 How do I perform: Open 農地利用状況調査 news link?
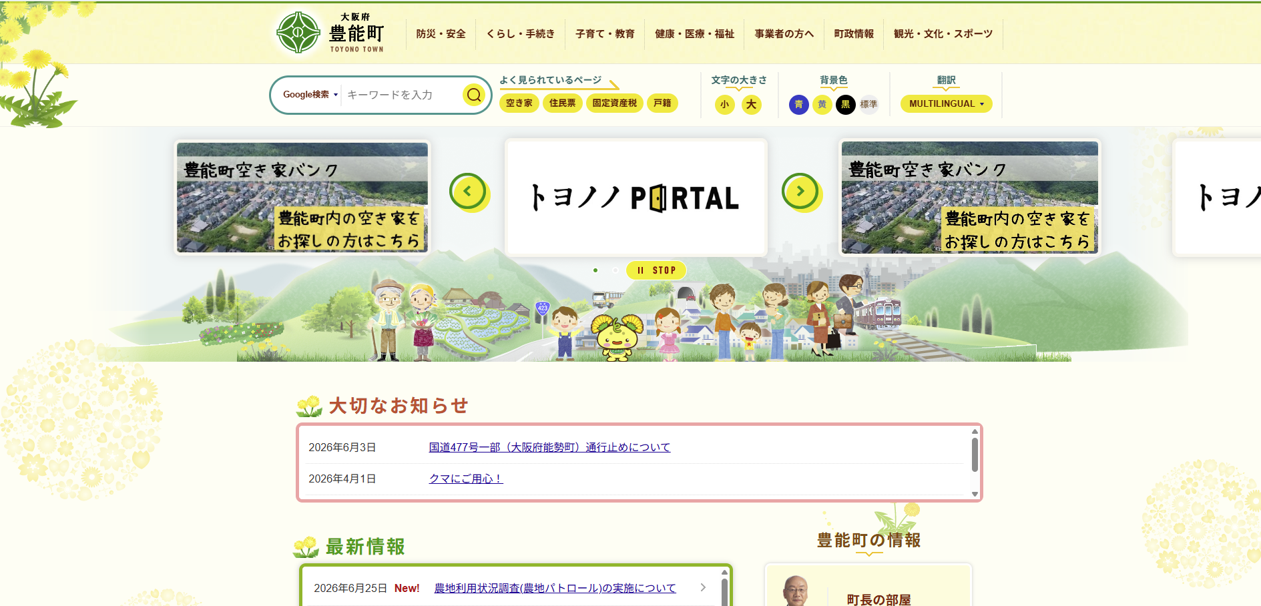(x=555, y=588)
